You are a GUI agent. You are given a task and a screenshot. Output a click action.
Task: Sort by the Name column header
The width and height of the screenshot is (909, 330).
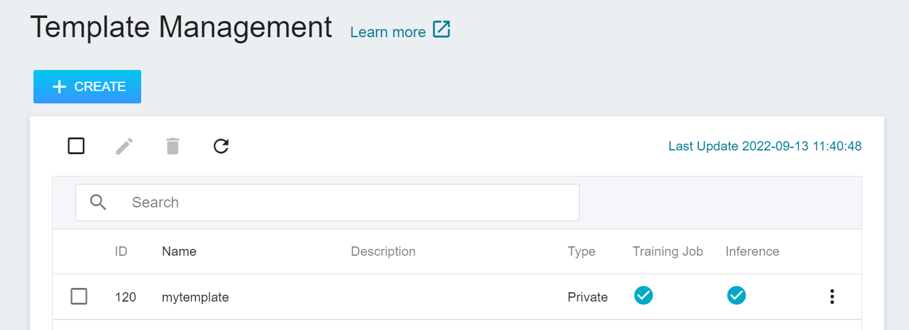coord(179,251)
